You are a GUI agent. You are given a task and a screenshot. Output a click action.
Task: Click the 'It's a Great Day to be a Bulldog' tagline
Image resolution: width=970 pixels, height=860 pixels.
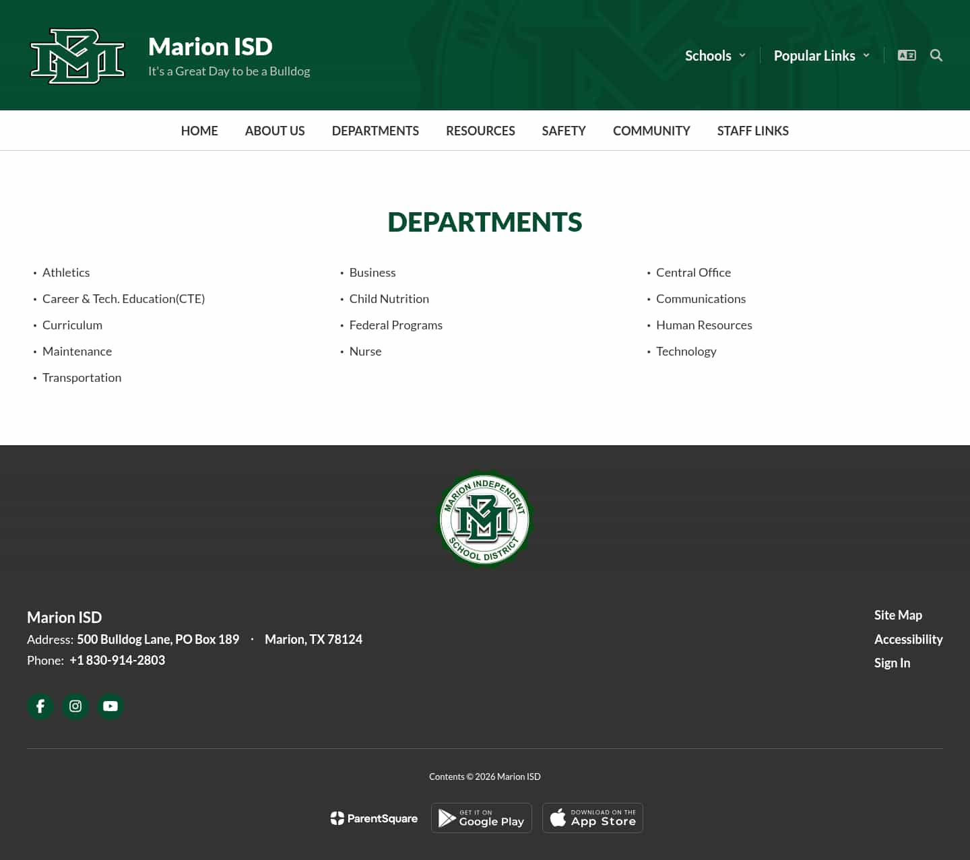(x=229, y=71)
